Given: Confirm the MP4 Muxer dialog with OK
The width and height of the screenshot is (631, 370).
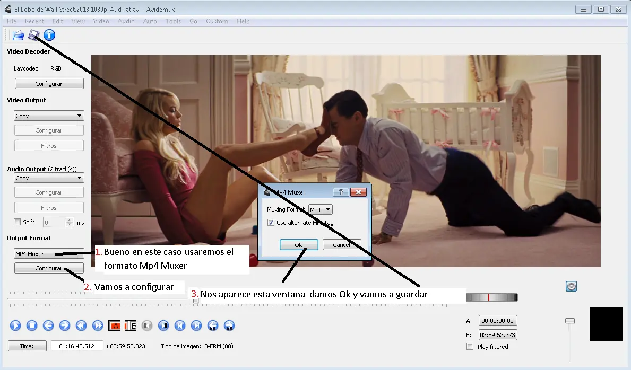Looking at the screenshot, I should click(299, 244).
